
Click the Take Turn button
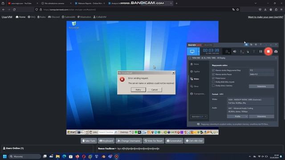[89, 141]
